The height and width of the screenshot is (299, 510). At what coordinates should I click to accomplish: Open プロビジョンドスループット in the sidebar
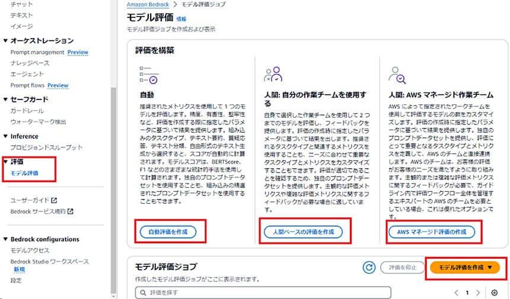(46, 147)
